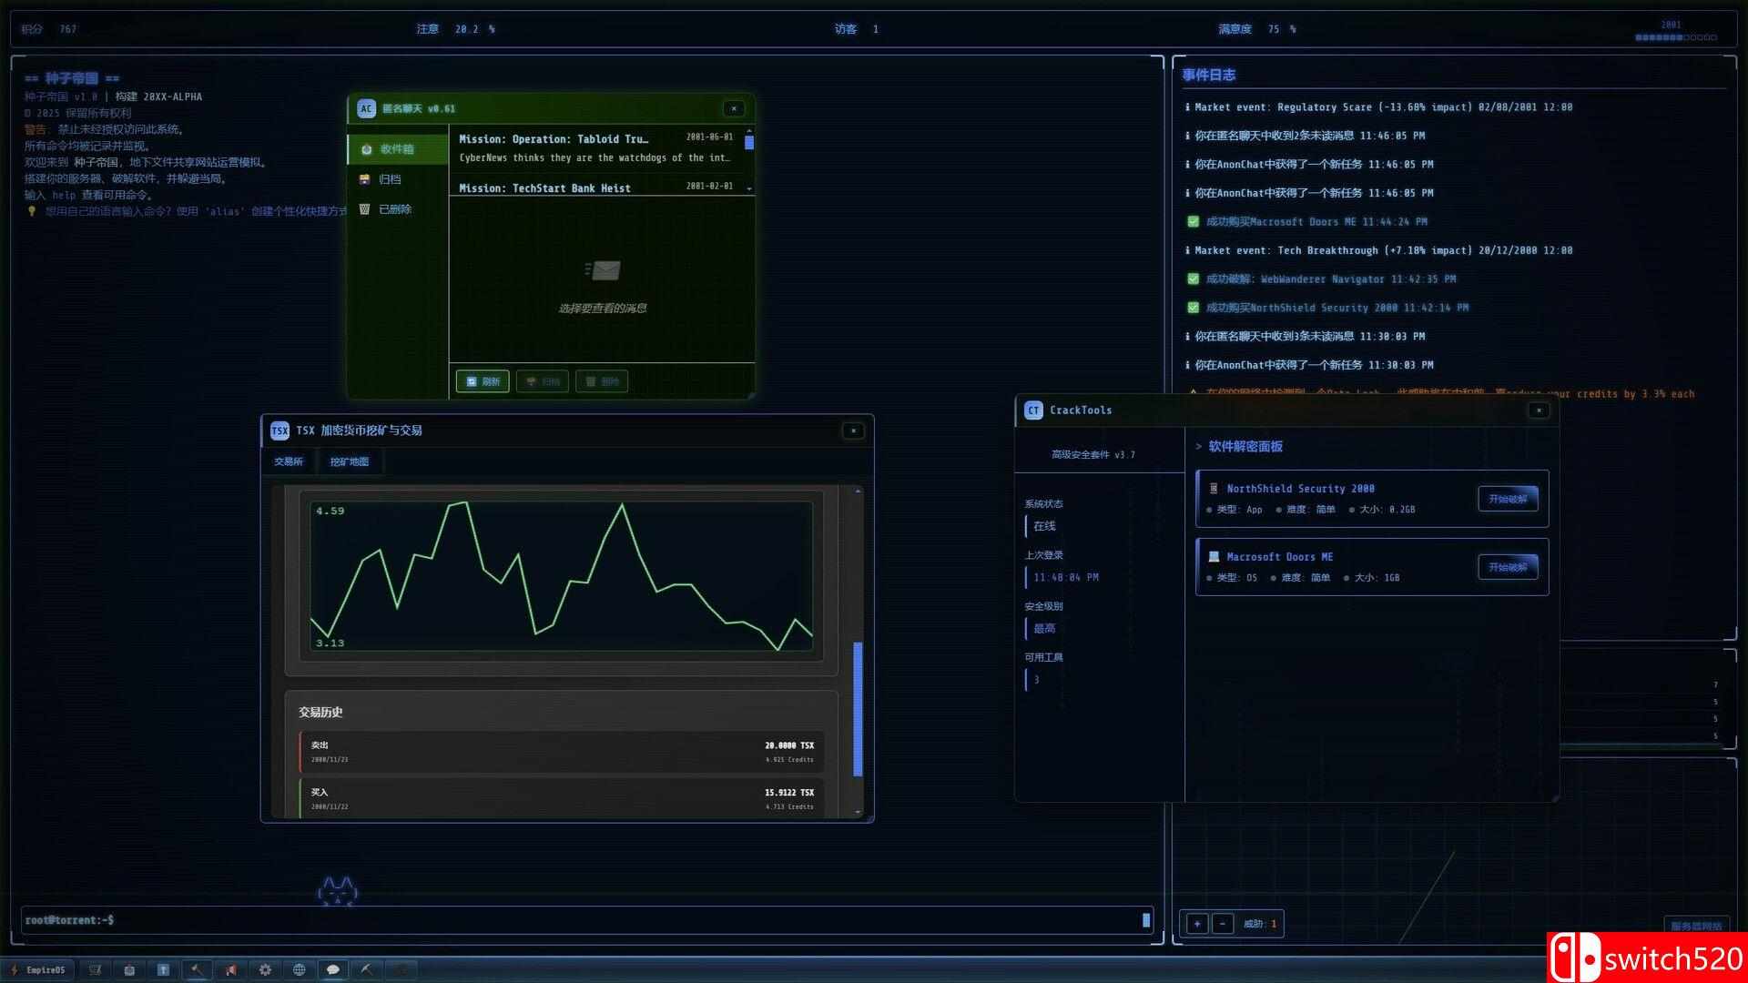
Task: Start cracking NorthShield Security 2000
Action: click(1508, 499)
